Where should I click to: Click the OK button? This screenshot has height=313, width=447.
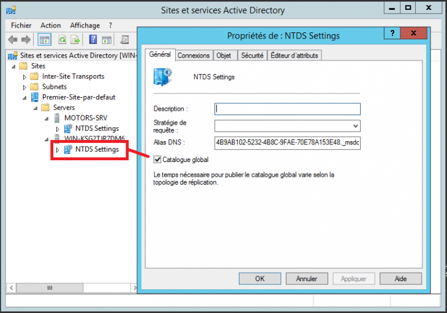260,279
